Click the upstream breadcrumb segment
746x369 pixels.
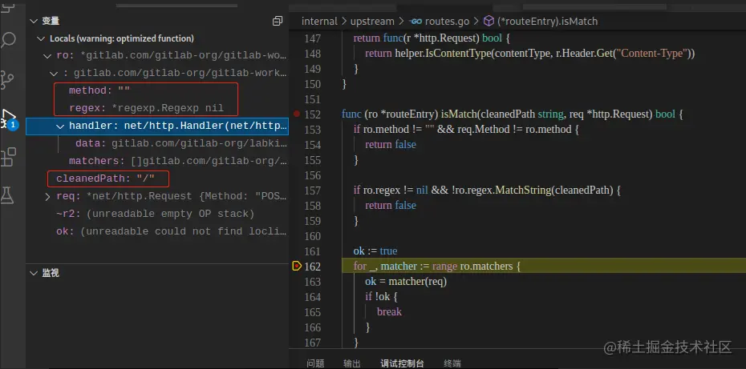pyautogui.click(x=372, y=22)
